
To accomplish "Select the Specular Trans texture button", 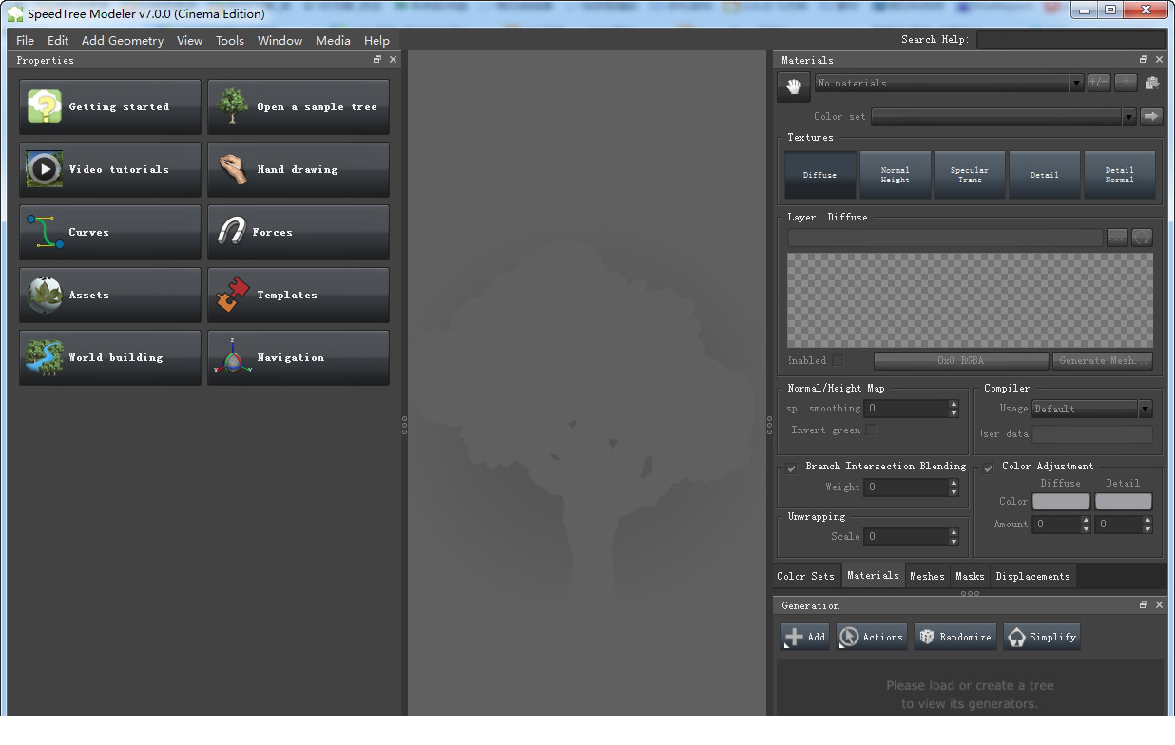I will [970, 175].
